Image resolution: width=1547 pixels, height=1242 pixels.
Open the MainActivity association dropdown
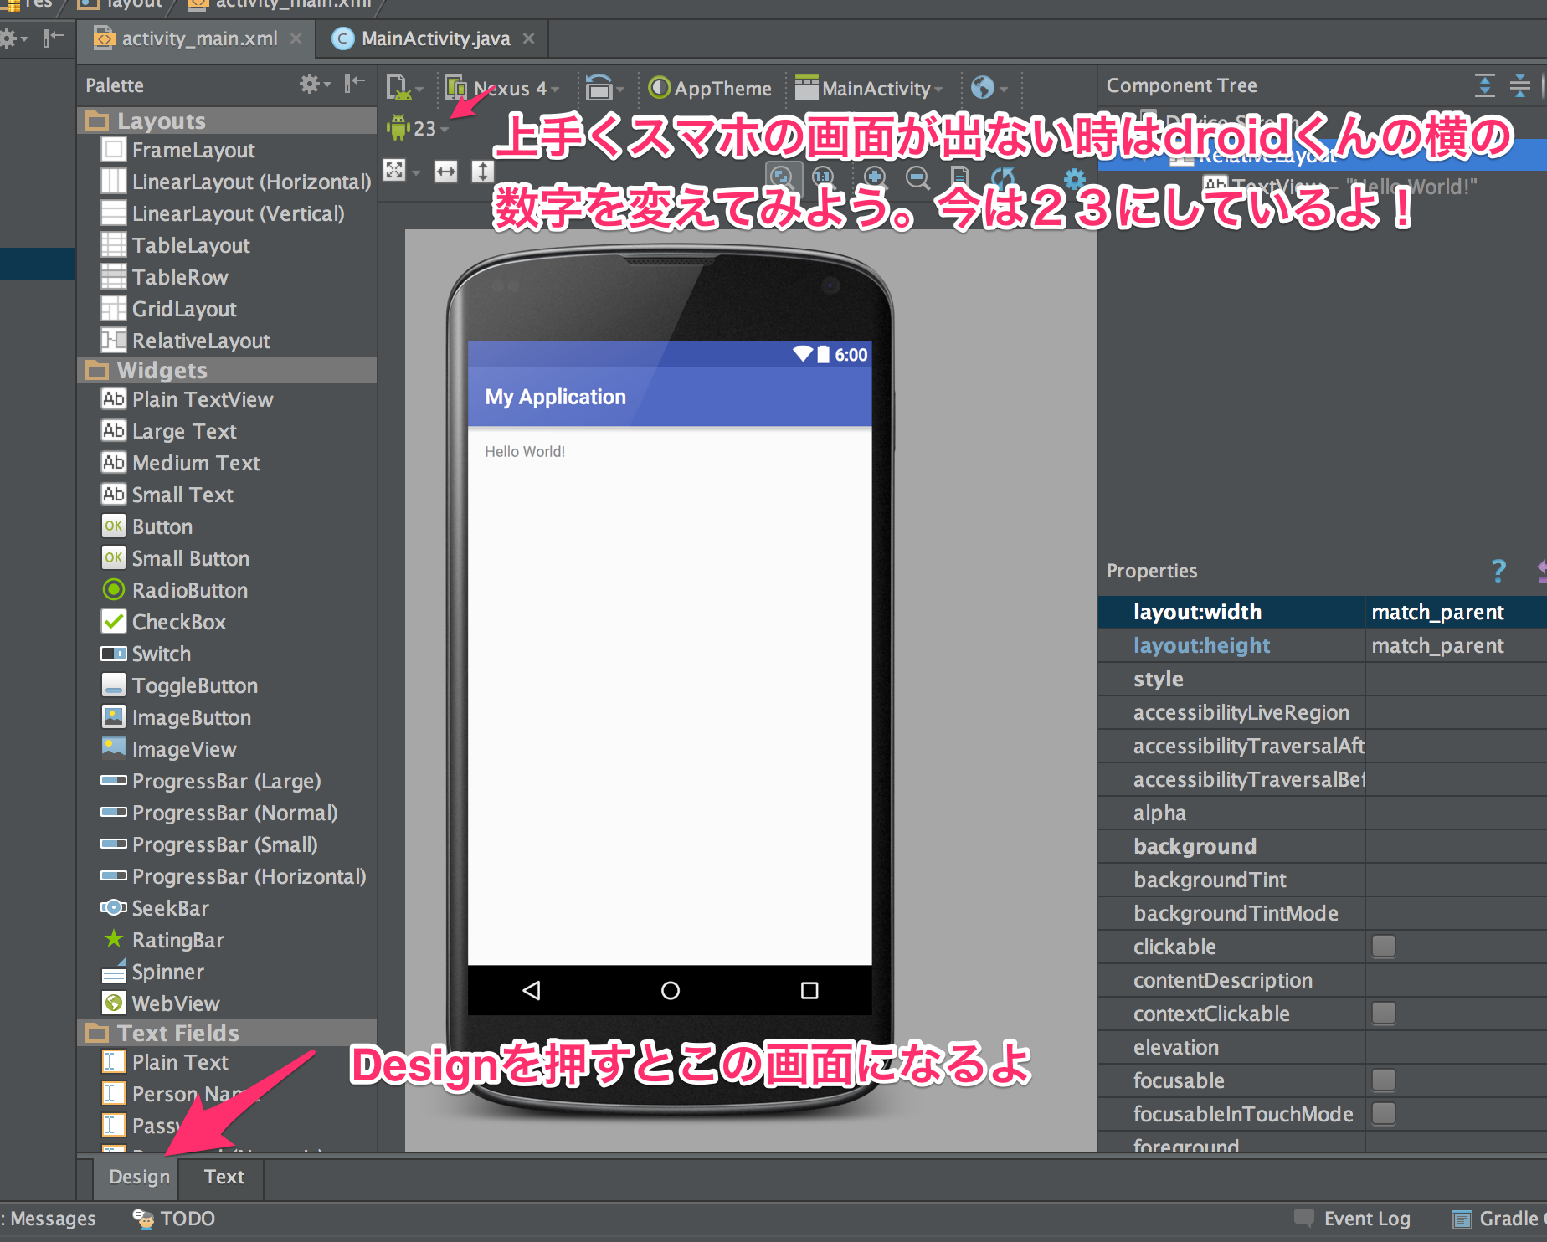coord(868,88)
